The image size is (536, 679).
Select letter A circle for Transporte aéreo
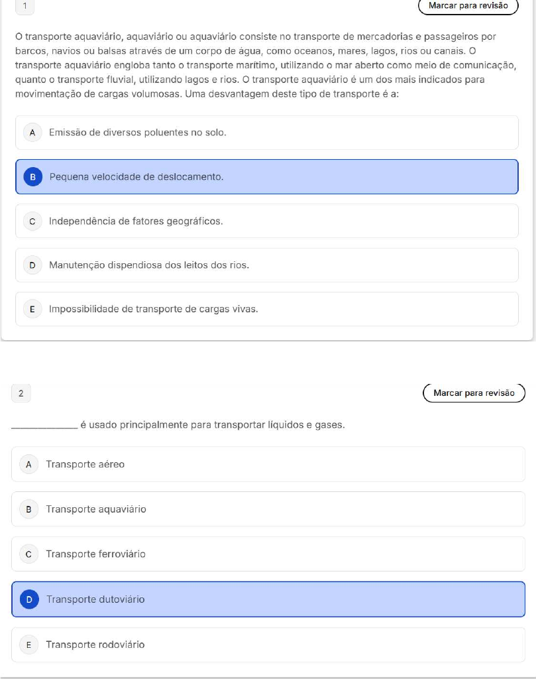29,464
